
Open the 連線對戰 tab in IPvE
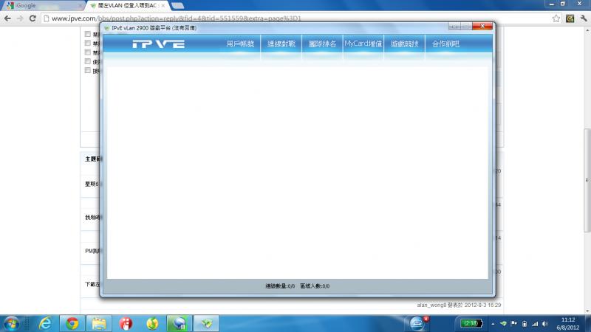coord(281,44)
